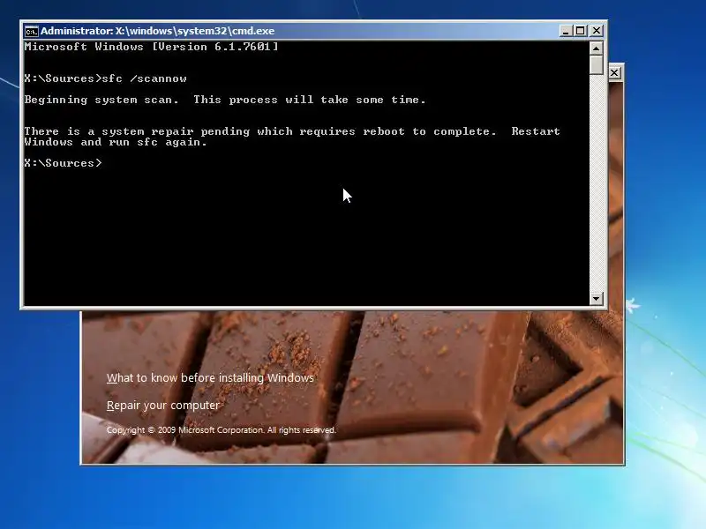This screenshot has height=529, width=706.
Task: Maximize the command prompt window
Action: (581, 31)
